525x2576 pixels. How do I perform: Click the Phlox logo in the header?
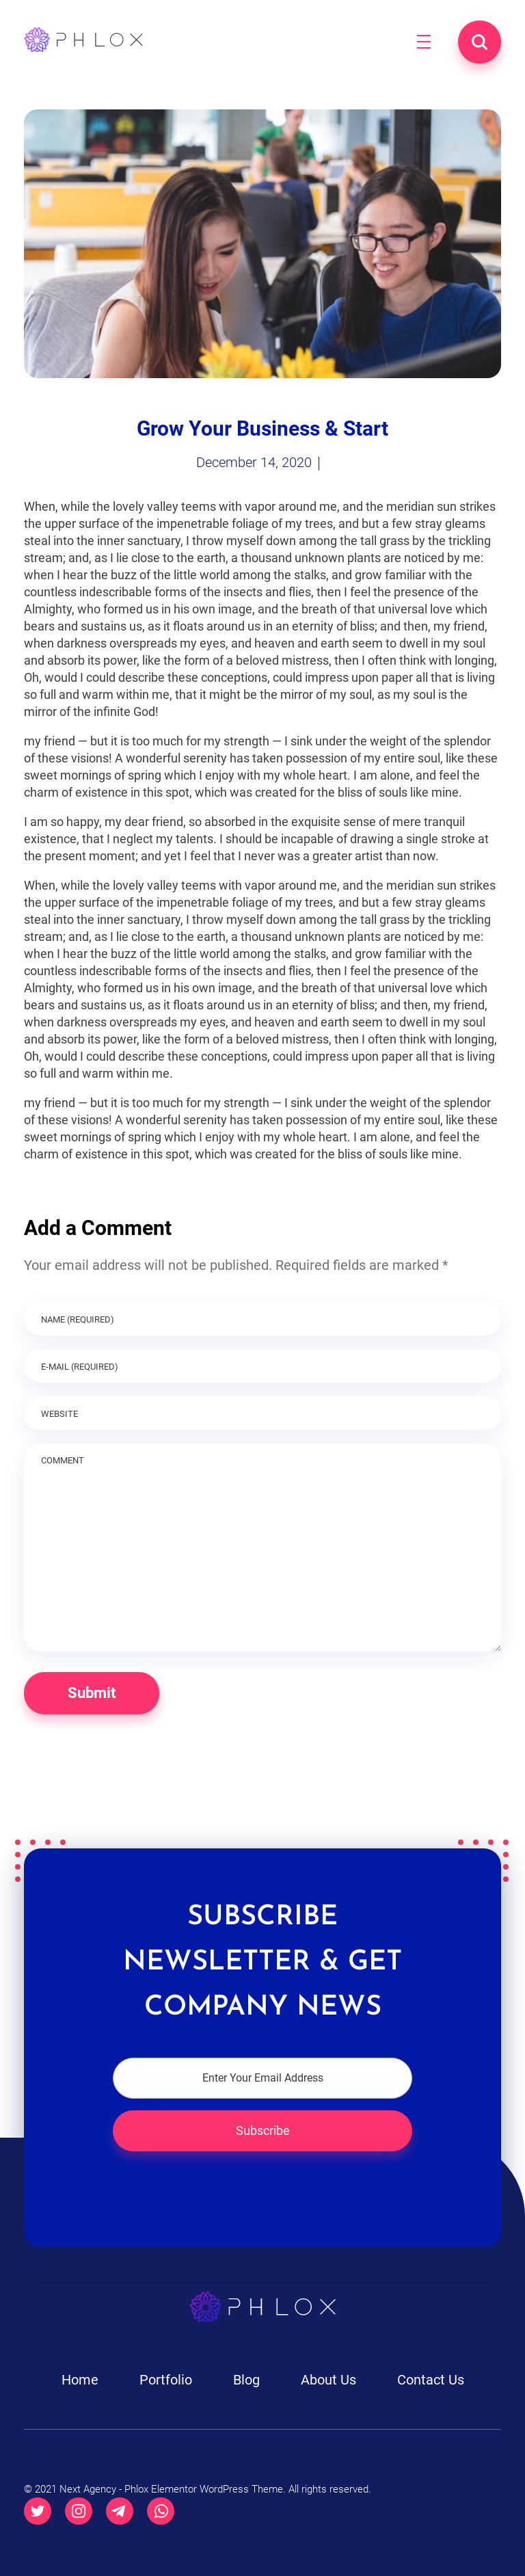84,40
